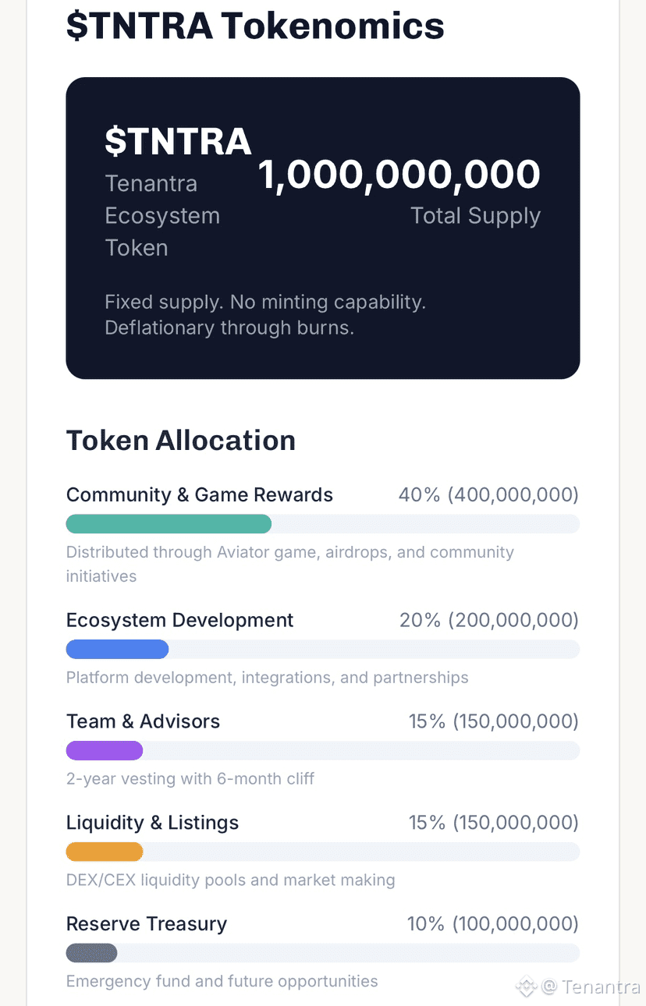This screenshot has width=646, height=1006.
Task: Click the $TNTRA Tokenomics page heading
Action: (255, 26)
